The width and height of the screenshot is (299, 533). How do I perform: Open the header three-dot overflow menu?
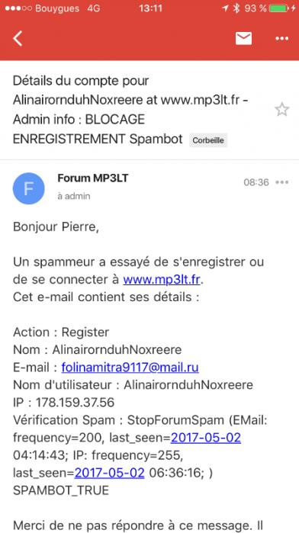tap(282, 38)
